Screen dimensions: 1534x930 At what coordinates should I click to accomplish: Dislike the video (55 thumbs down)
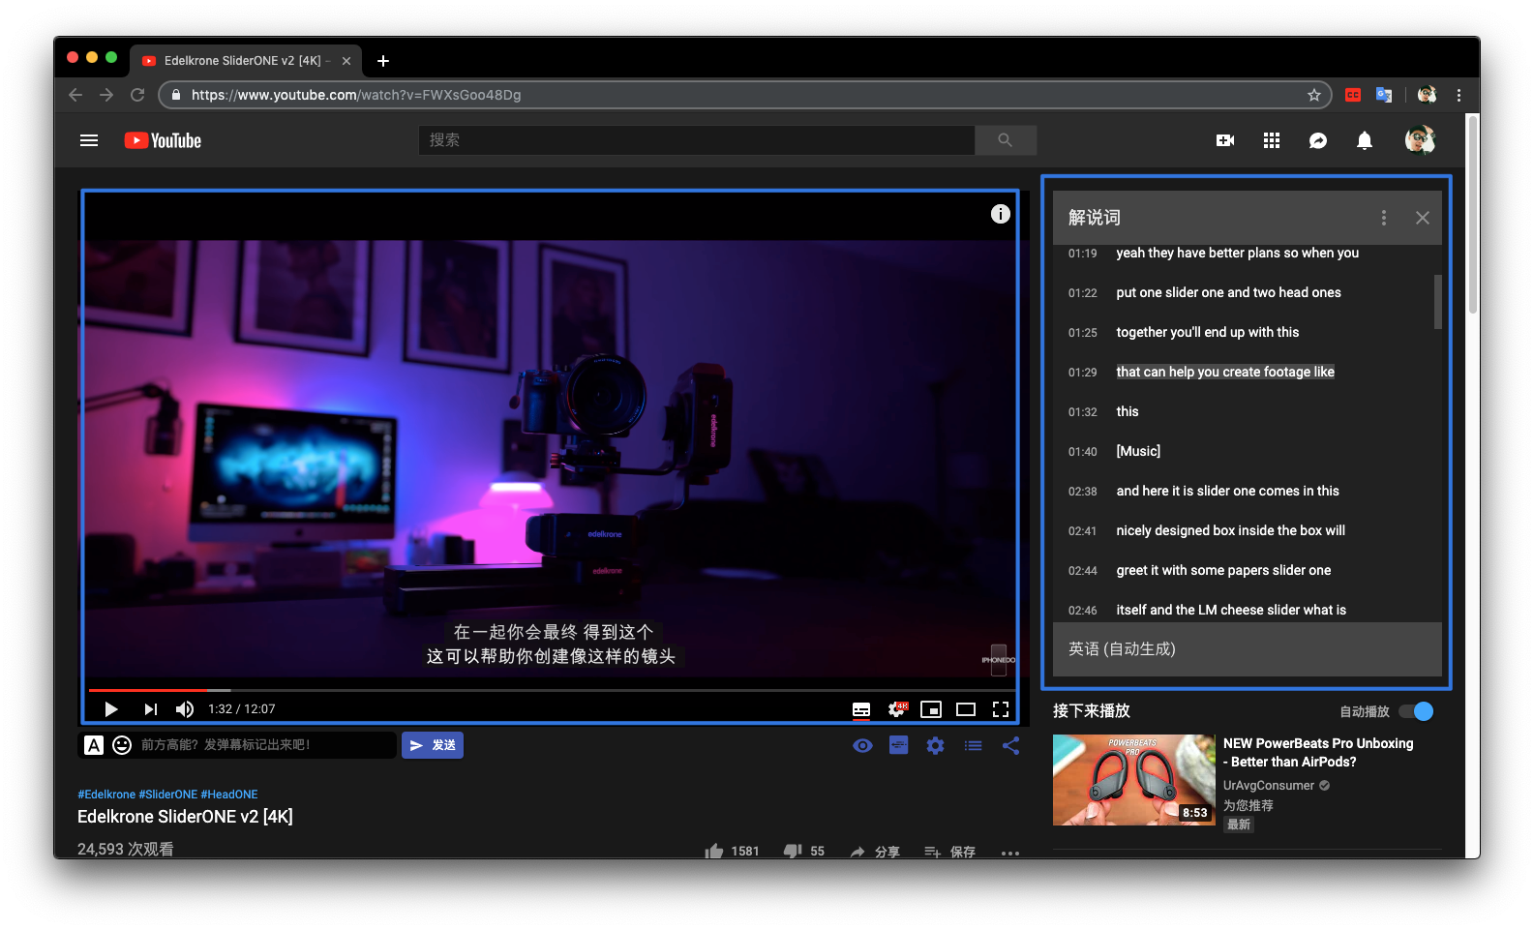pos(803,851)
